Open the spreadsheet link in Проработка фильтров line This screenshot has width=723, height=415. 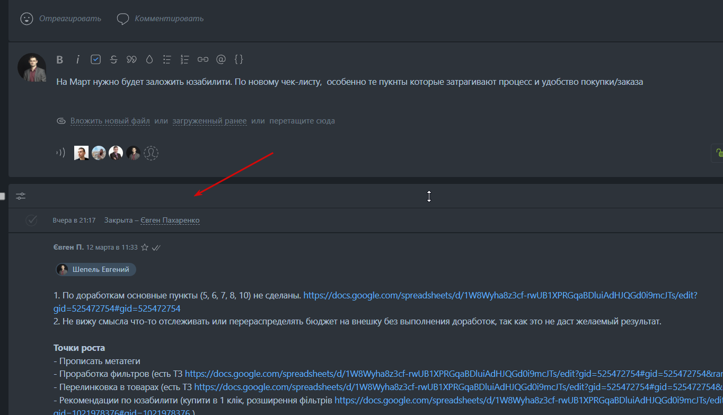[x=454, y=374]
